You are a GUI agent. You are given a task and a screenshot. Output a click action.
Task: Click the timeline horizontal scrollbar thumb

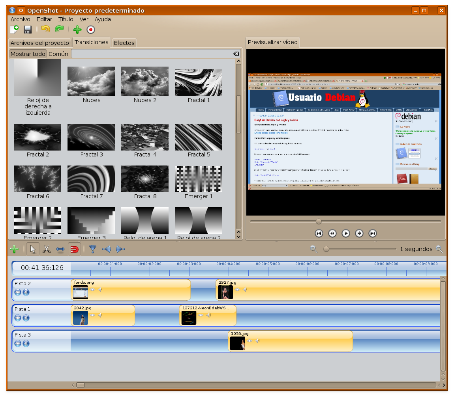tap(81, 385)
